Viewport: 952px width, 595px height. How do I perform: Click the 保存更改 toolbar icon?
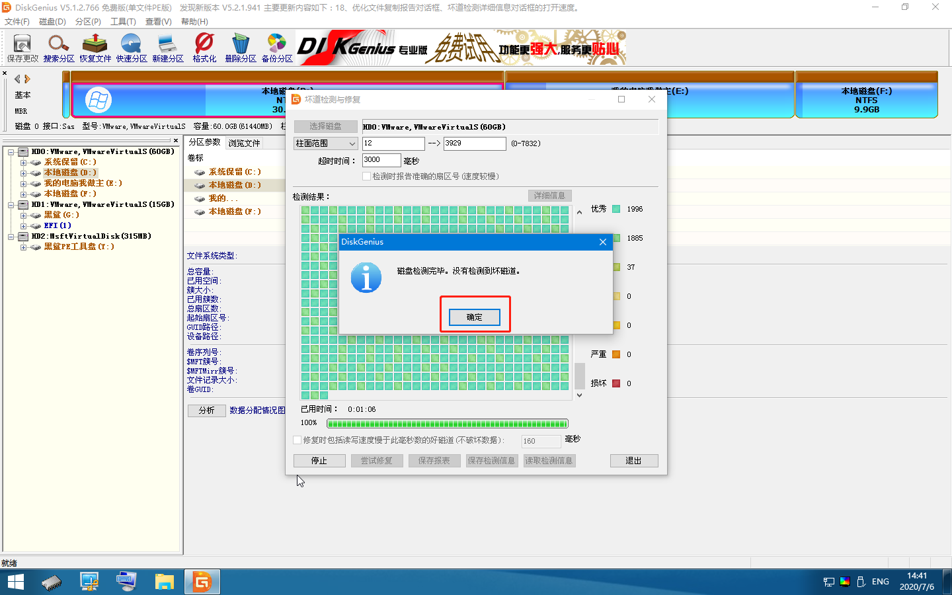[x=22, y=48]
